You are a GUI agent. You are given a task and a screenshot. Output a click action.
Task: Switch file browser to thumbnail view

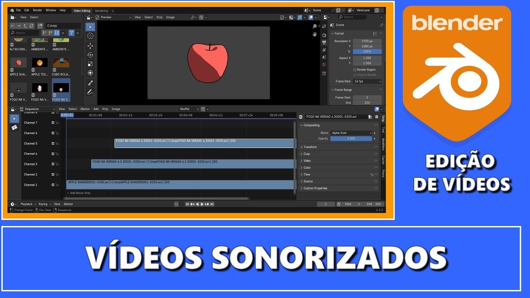(x=57, y=33)
